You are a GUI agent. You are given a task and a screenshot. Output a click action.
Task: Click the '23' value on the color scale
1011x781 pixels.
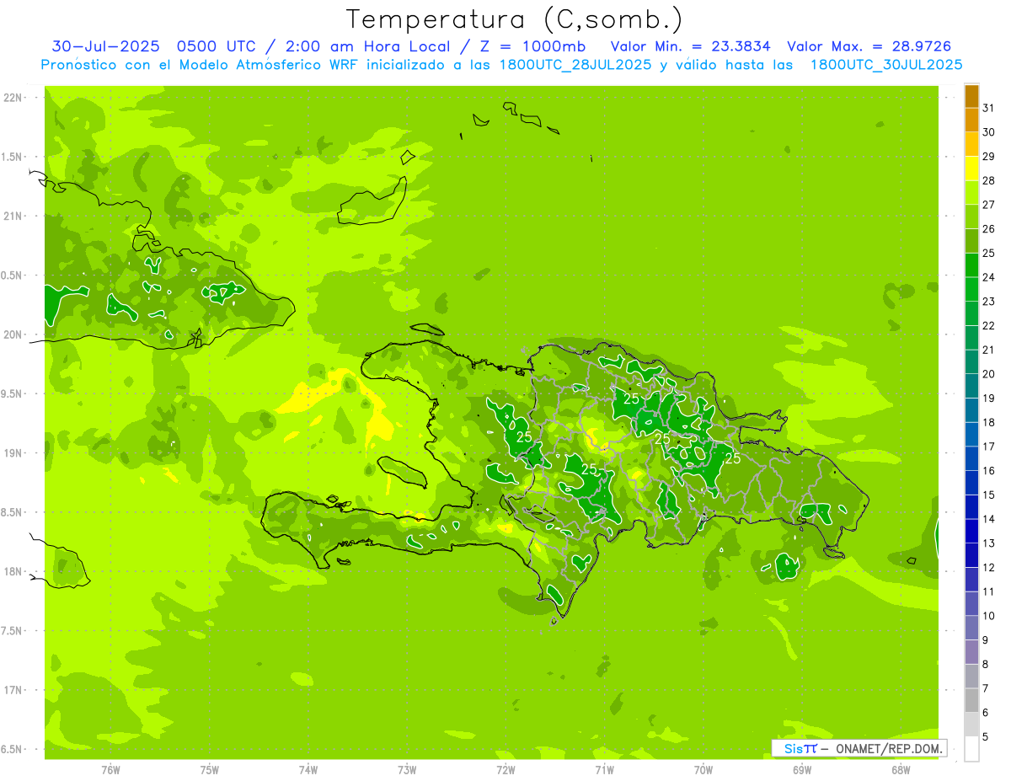[x=989, y=302]
